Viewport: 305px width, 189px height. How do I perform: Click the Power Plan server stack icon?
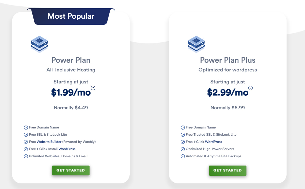(x=39, y=44)
